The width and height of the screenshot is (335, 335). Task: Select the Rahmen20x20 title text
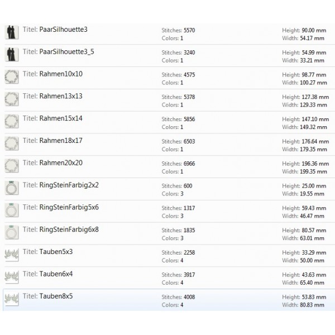[x=61, y=163]
